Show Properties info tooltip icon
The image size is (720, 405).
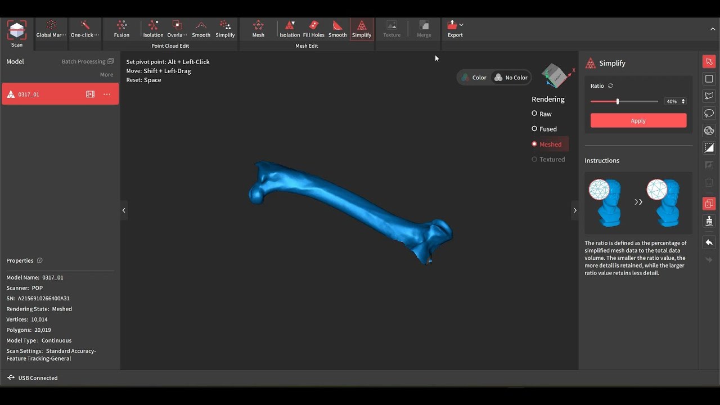pos(39,260)
